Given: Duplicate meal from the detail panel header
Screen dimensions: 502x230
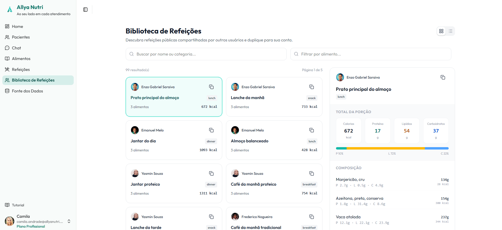Looking at the screenshot, I should (443, 77).
